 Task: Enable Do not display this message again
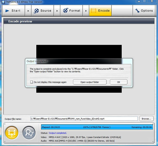click(x=32, y=82)
